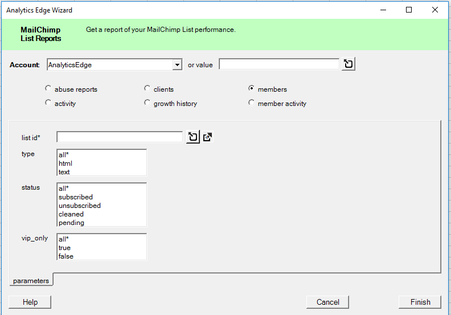Choose 'subscribed' in the status list
The width and height of the screenshot is (451, 315).
101,197
